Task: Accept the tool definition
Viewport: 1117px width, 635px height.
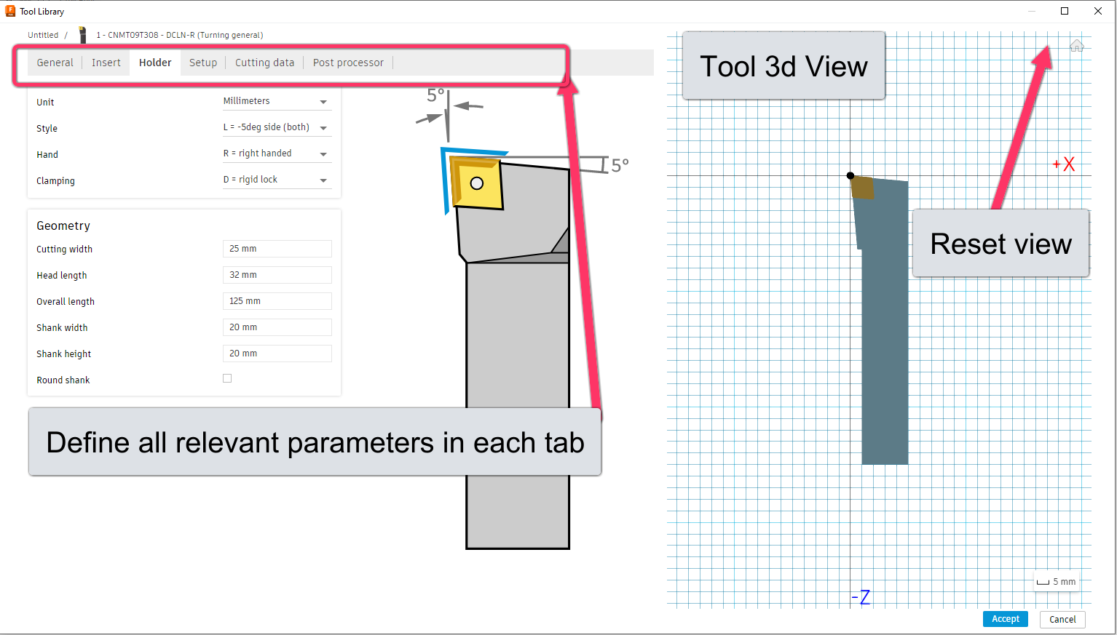Action: click(1005, 618)
